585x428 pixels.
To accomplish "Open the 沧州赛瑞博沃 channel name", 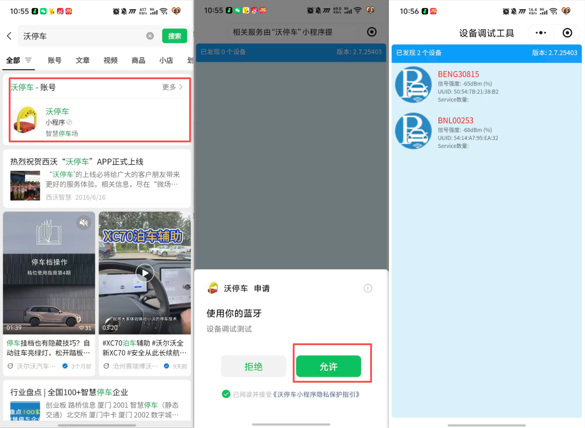I will coord(134,366).
